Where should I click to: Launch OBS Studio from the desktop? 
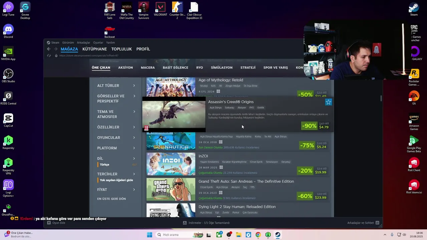point(8,76)
